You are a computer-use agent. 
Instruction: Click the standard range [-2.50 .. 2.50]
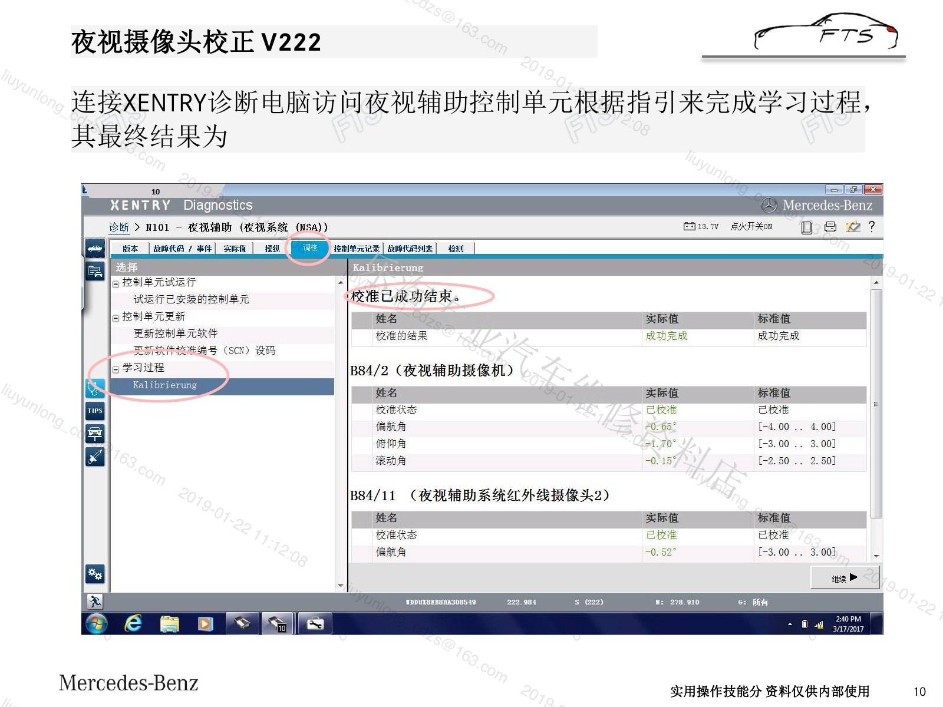797,461
